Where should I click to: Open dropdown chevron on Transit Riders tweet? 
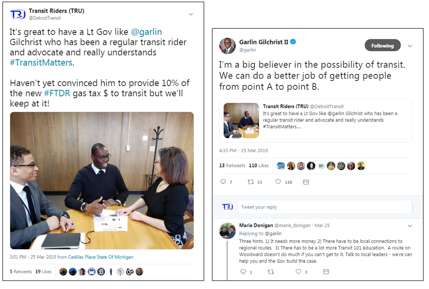coord(191,14)
